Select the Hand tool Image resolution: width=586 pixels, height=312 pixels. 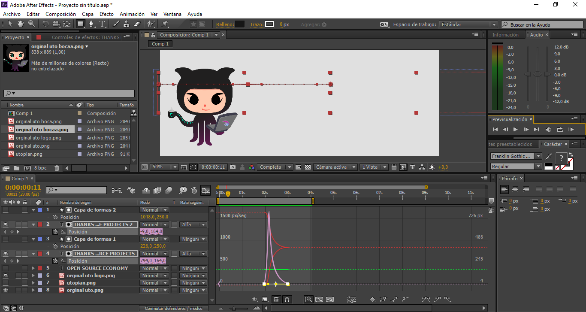21,24
